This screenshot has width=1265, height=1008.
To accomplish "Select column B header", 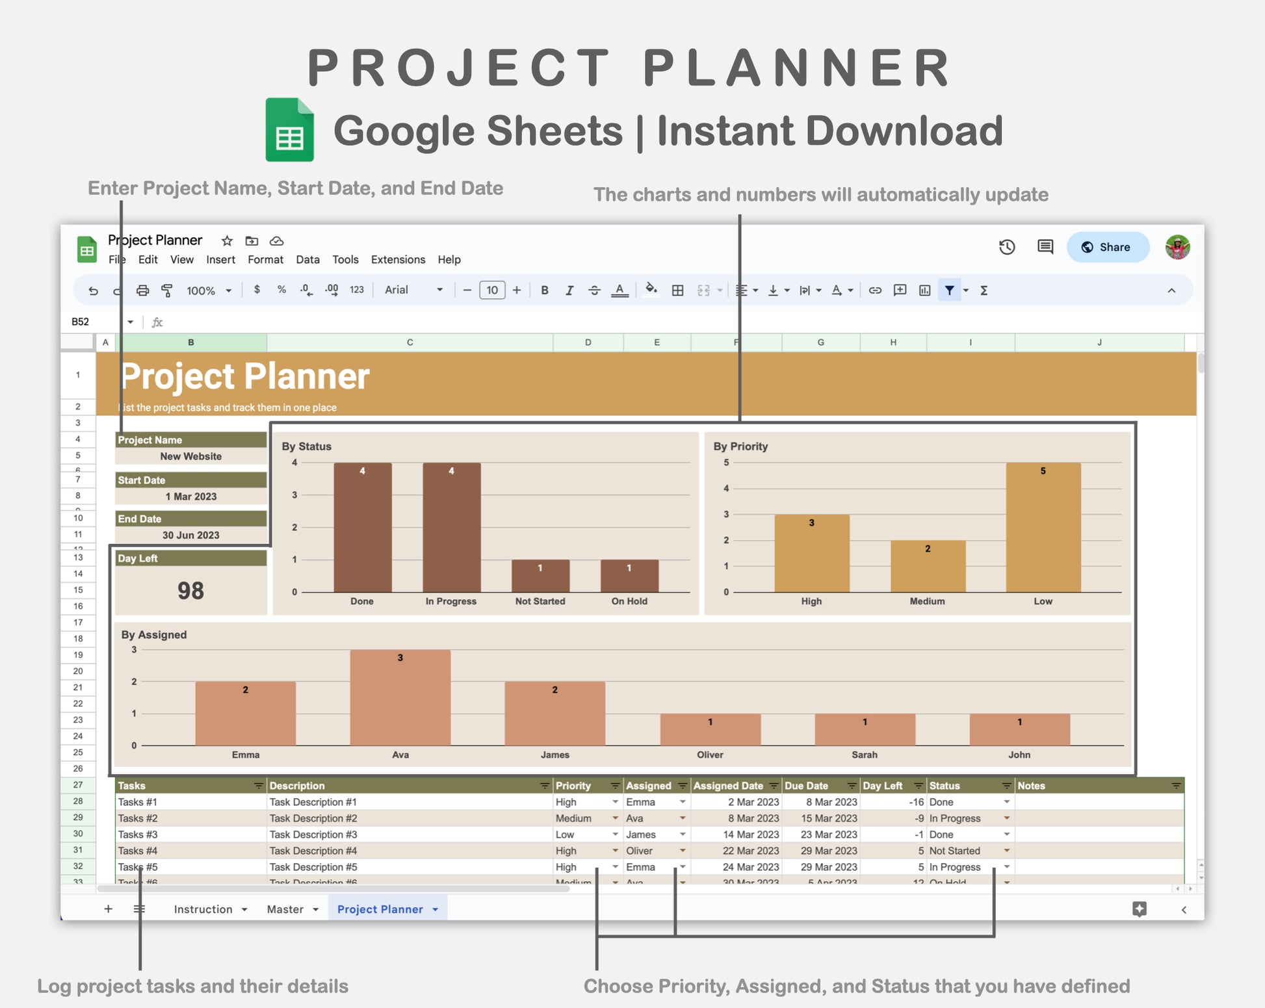I will click(191, 342).
